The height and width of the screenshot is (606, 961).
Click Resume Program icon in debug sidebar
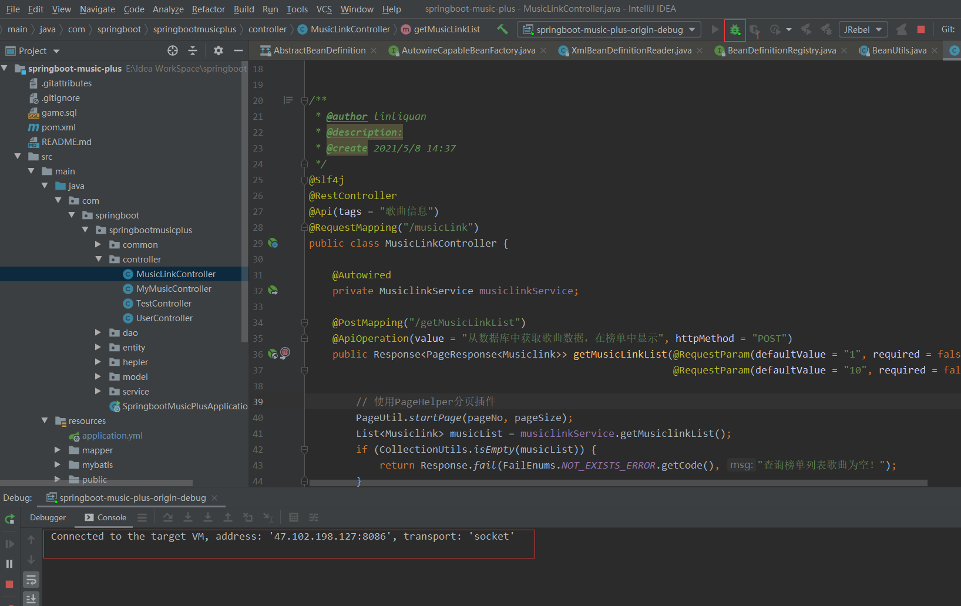(9, 544)
